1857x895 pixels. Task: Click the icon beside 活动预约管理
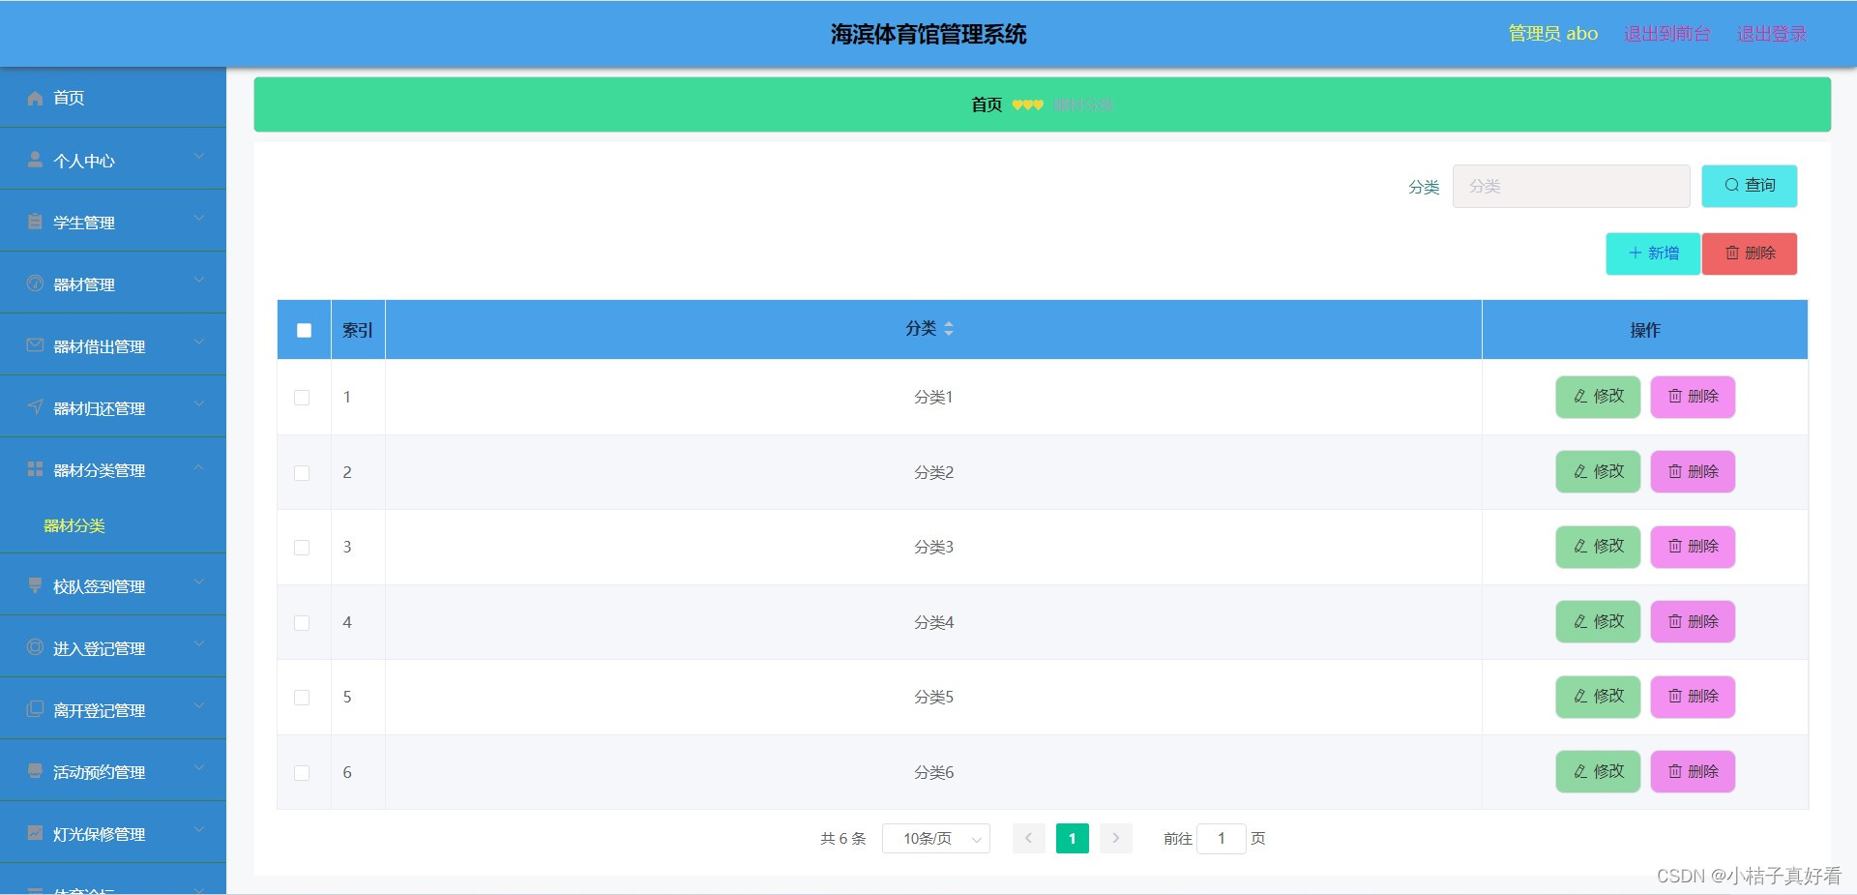point(36,771)
